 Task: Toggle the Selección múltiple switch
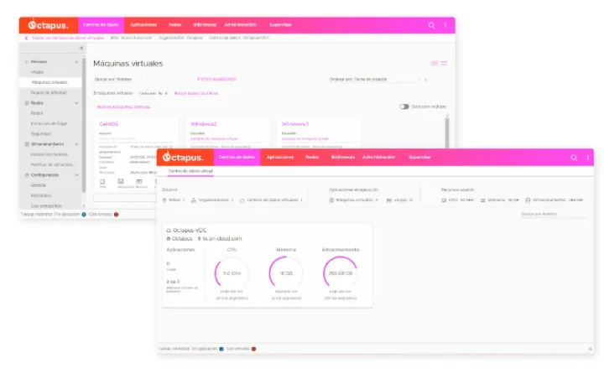click(404, 106)
